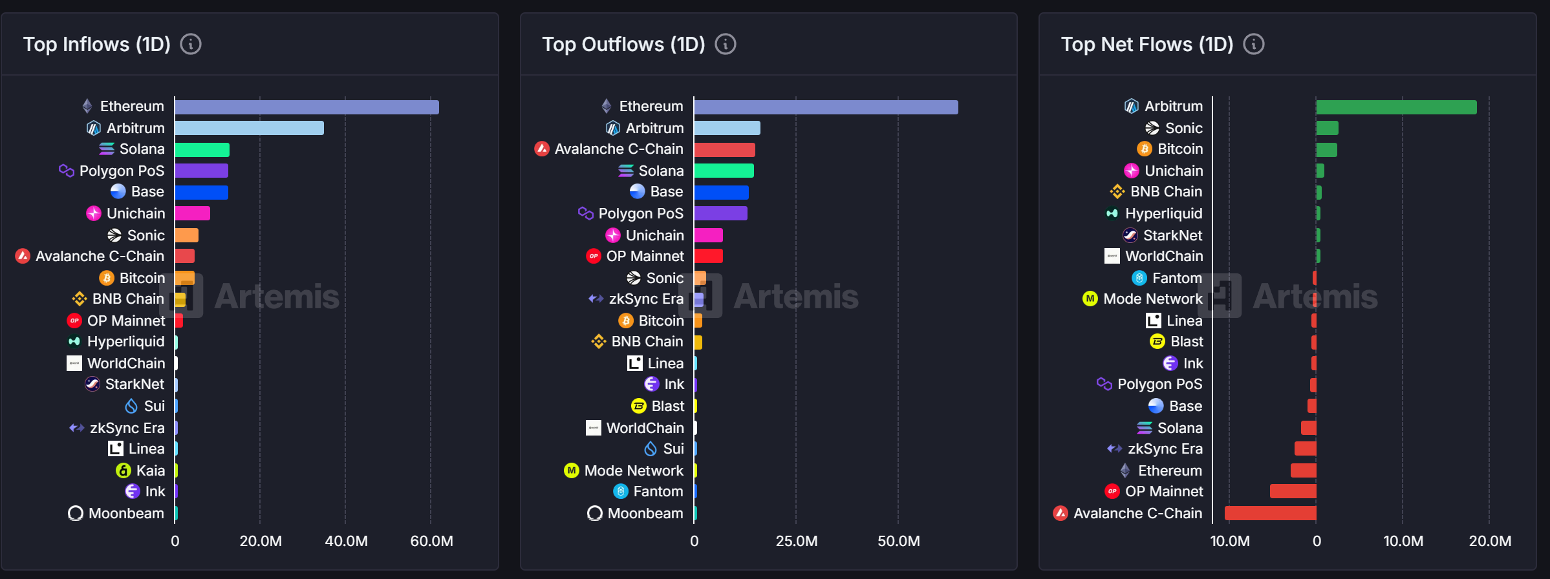Screen dimensions: 1550x579
Task: Select the Unichain pink bar in Inflows
Action: pyautogui.click(x=192, y=213)
